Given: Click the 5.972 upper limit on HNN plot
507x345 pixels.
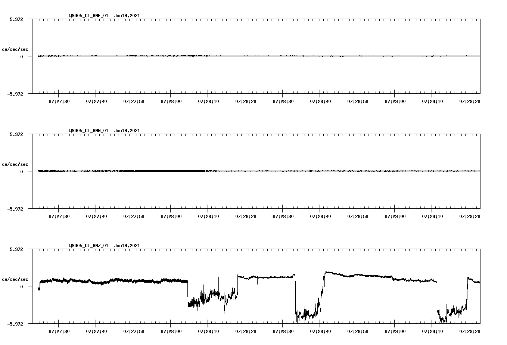Looking at the screenshot, I should 16,134.
